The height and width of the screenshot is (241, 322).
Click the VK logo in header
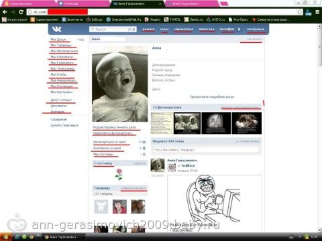56,29
